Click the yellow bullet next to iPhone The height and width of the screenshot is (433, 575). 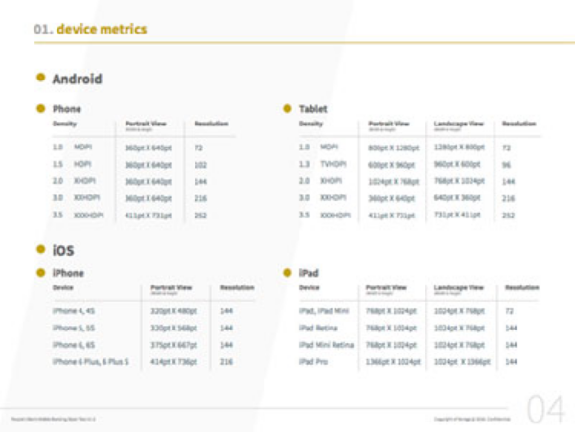(40, 273)
